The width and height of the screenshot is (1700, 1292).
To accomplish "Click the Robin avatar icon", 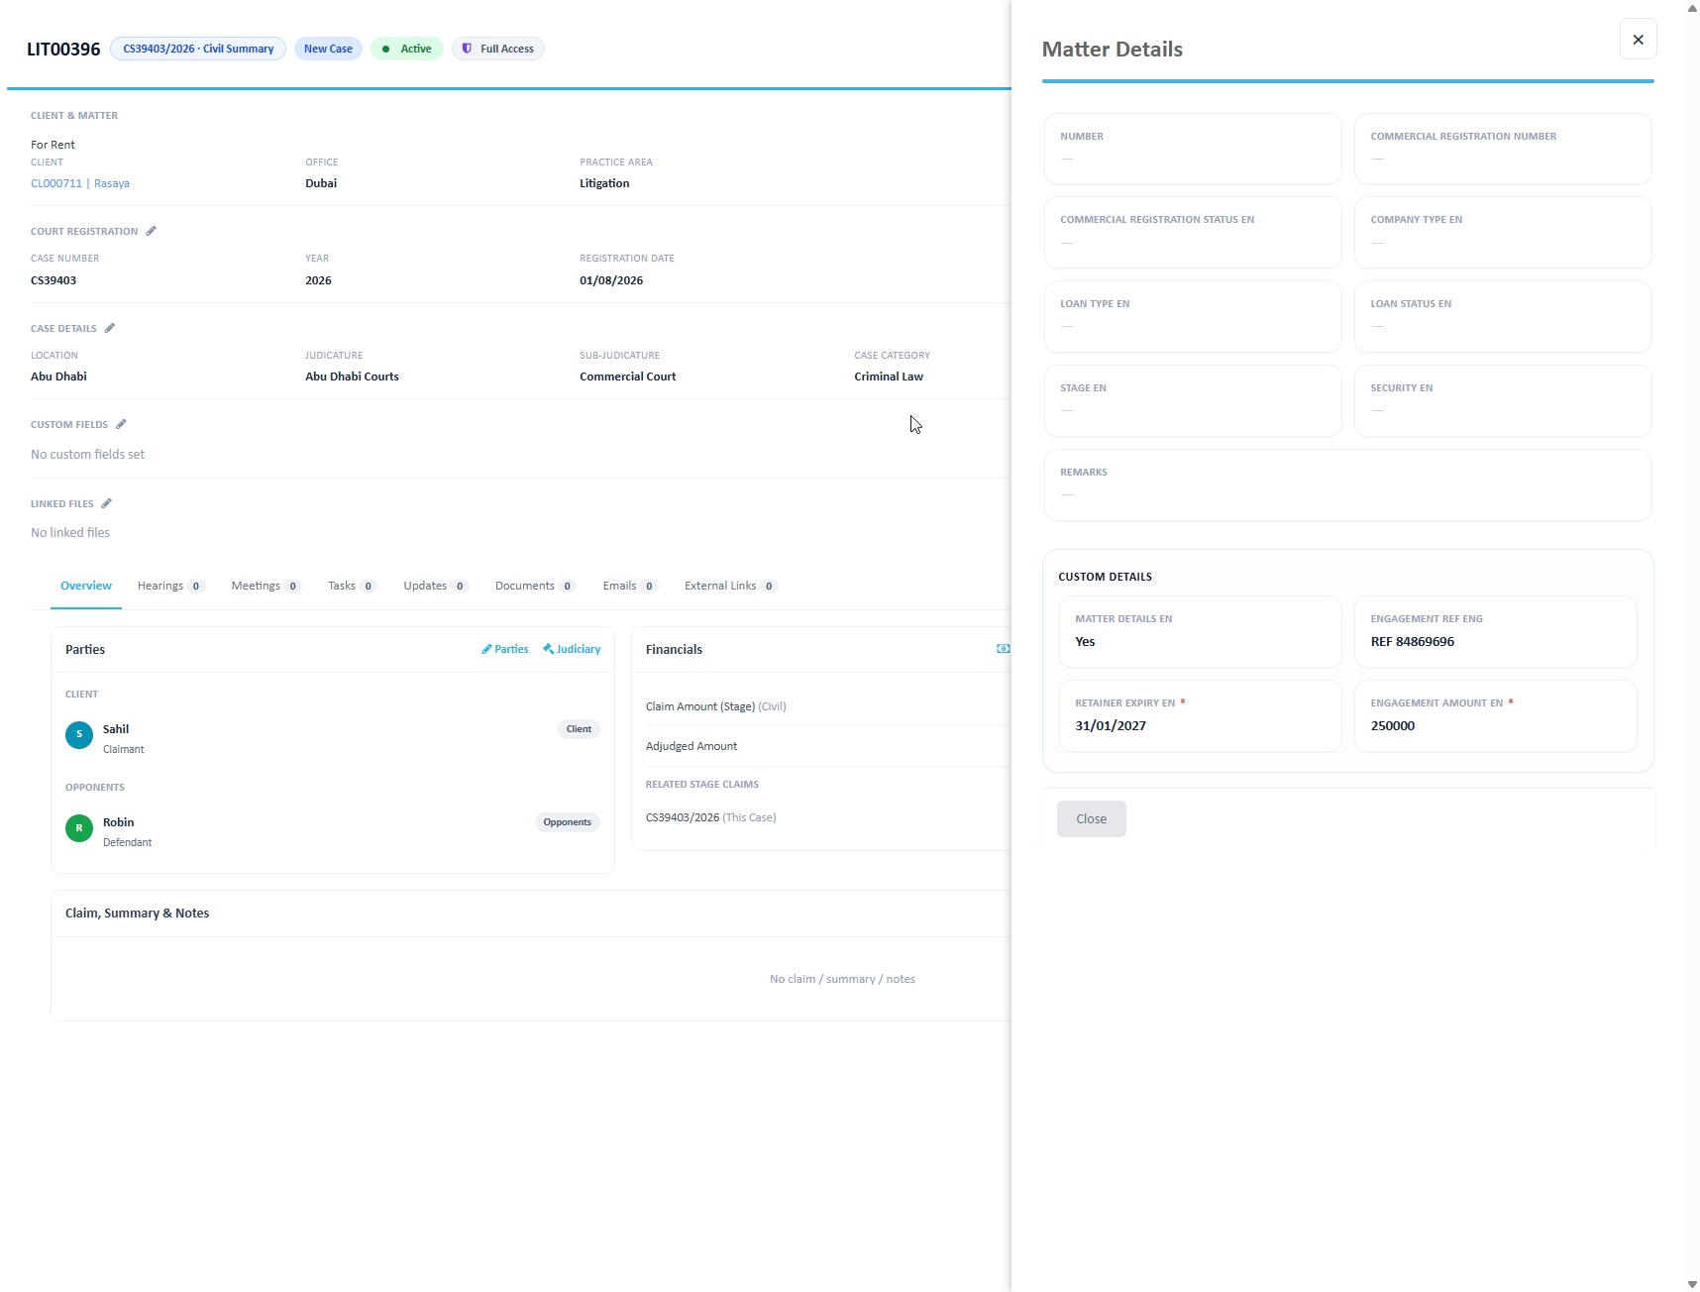I will (79, 828).
